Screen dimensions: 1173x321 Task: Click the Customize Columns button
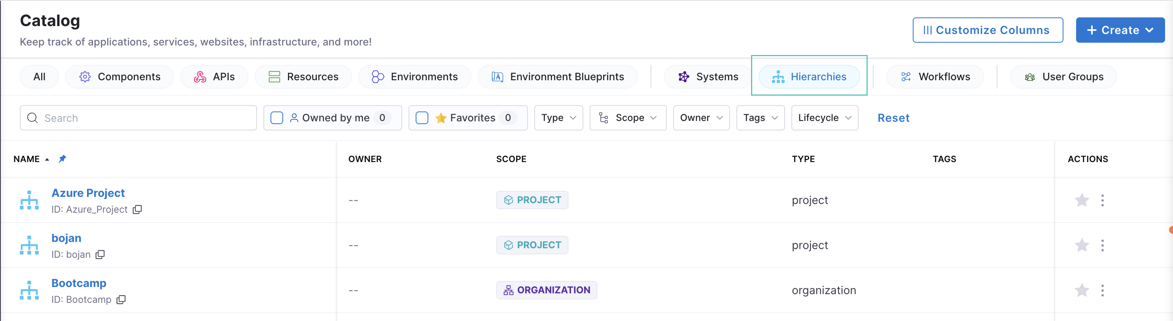(x=987, y=30)
